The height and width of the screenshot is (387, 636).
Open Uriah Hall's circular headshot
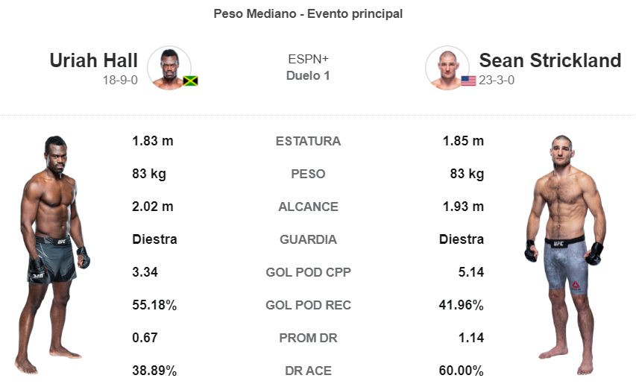(169, 68)
